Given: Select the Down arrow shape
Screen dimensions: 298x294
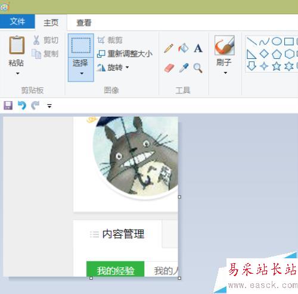Looking at the screenshot, I should (x=252, y=66).
